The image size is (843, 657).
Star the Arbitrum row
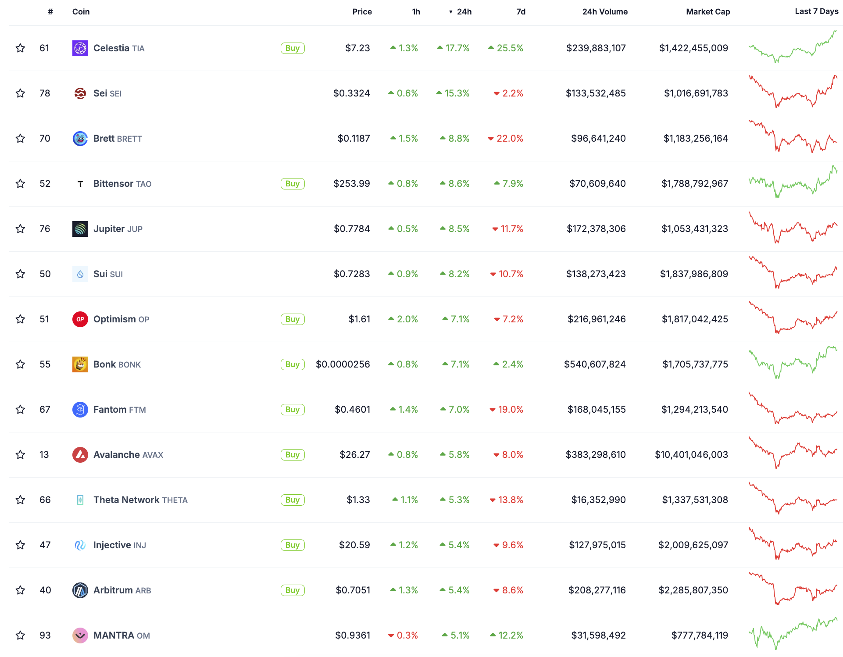20,590
